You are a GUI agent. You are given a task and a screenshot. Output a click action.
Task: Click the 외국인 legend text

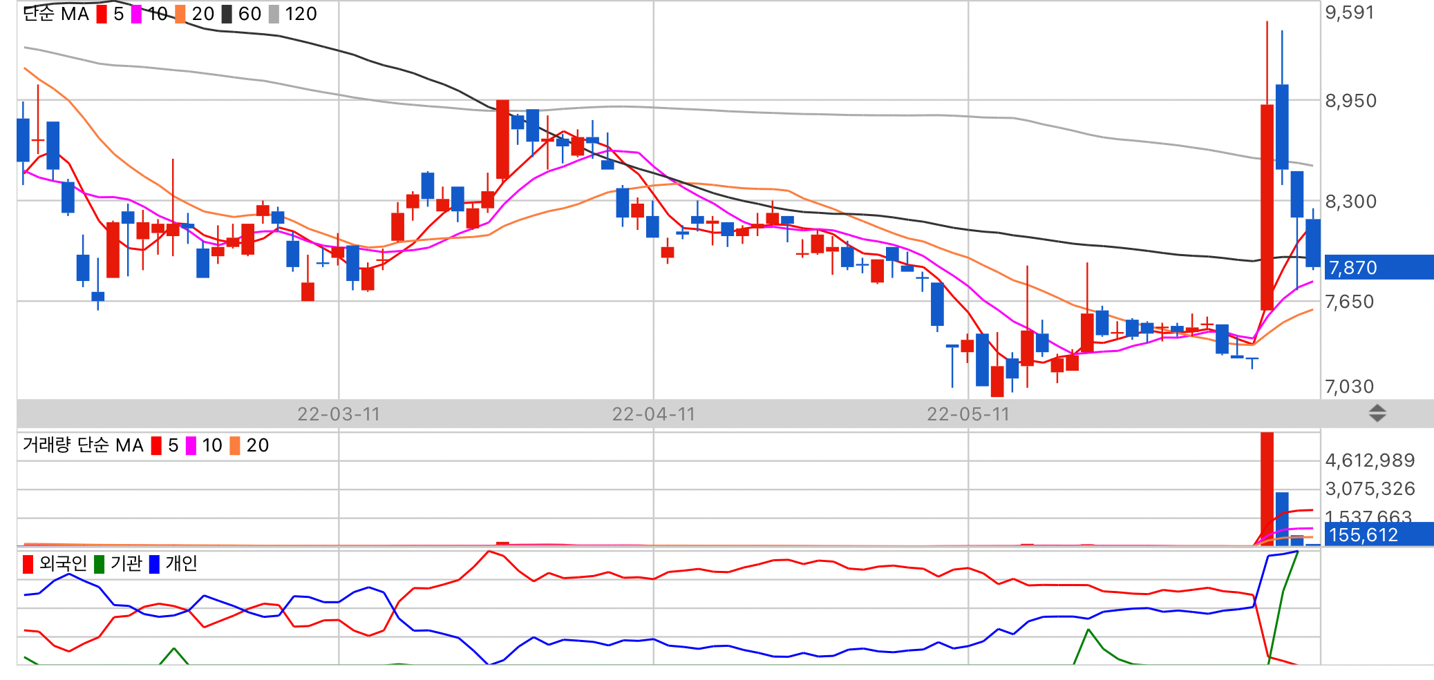(x=63, y=564)
